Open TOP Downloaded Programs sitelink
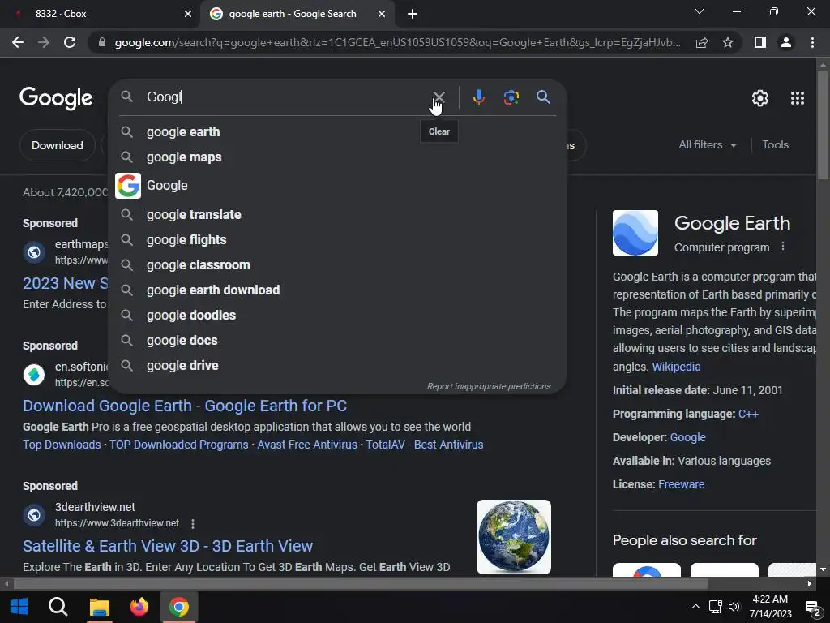Image resolution: width=830 pixels, height=623 pixels. click(x=179, y=445)
